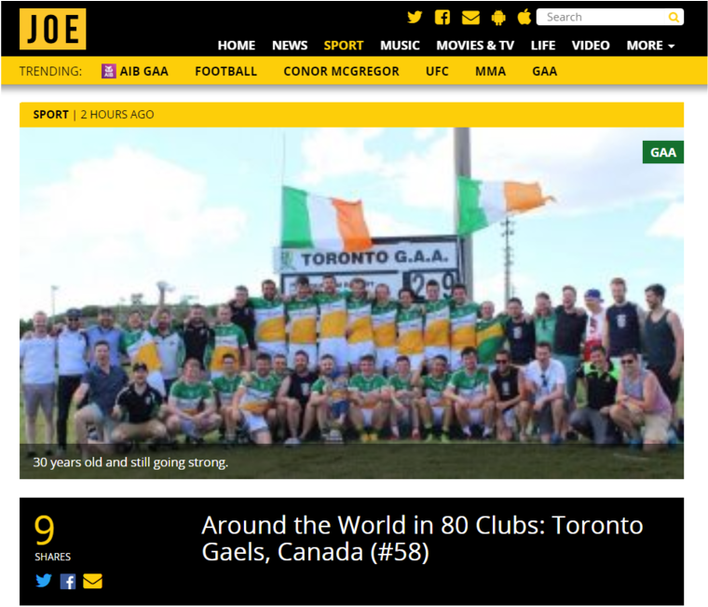Open the NEWS menu item
The height and width of the screenshot is (607, 708).
290,46
